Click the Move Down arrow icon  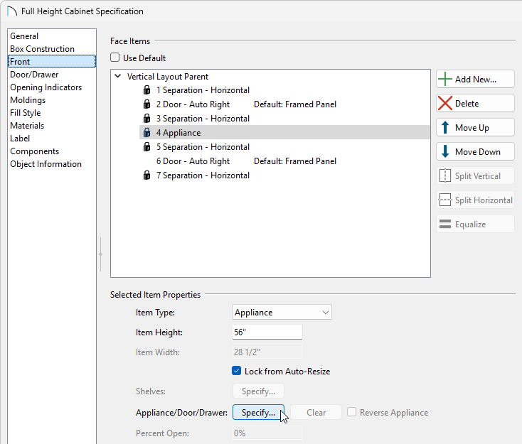445,152
